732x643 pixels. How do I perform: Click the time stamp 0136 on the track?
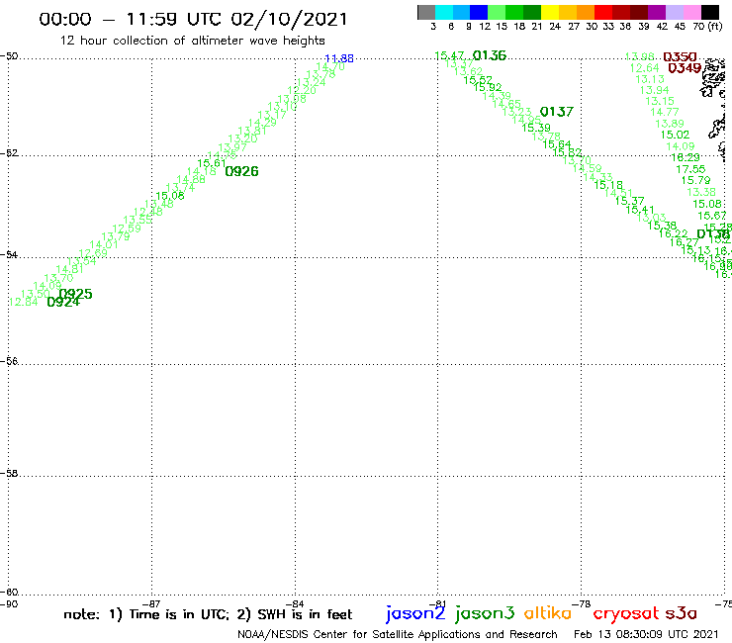490,55
